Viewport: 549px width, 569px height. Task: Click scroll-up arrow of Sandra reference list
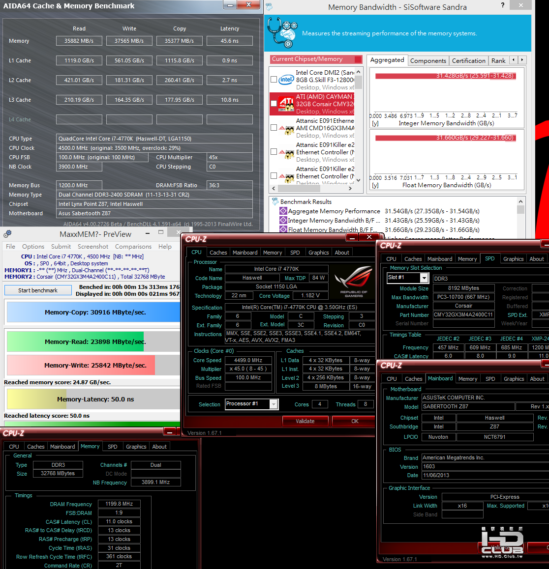(359, 72)
